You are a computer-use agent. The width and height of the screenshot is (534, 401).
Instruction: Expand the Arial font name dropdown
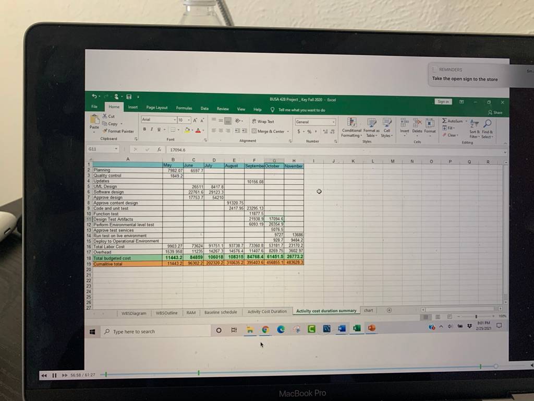tap(175, 120)
